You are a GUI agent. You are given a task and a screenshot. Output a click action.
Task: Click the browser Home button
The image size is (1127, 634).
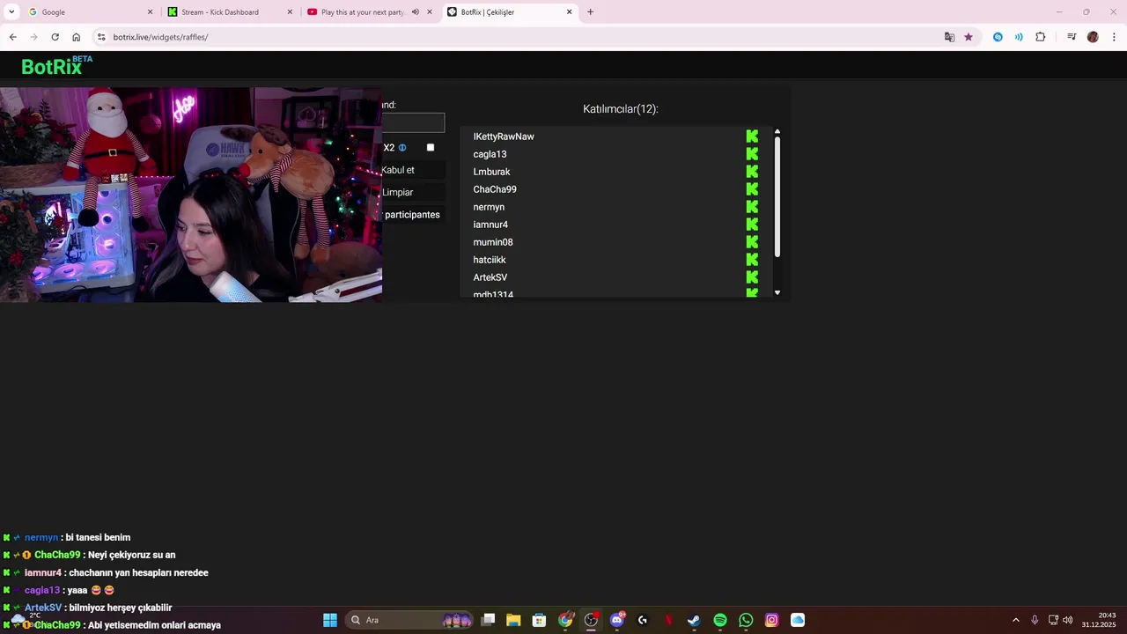[x=76, y=37]
